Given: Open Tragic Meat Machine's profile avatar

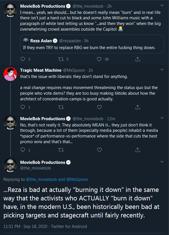Looking at the screenshot, I should 10,74.
